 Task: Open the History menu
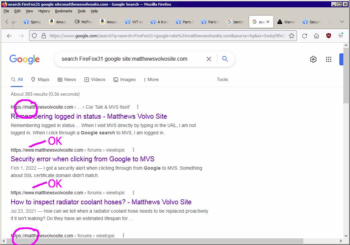pyautogui.click(x=44, y=11)
